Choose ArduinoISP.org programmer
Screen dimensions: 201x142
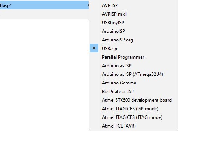[x=133, y=40]
